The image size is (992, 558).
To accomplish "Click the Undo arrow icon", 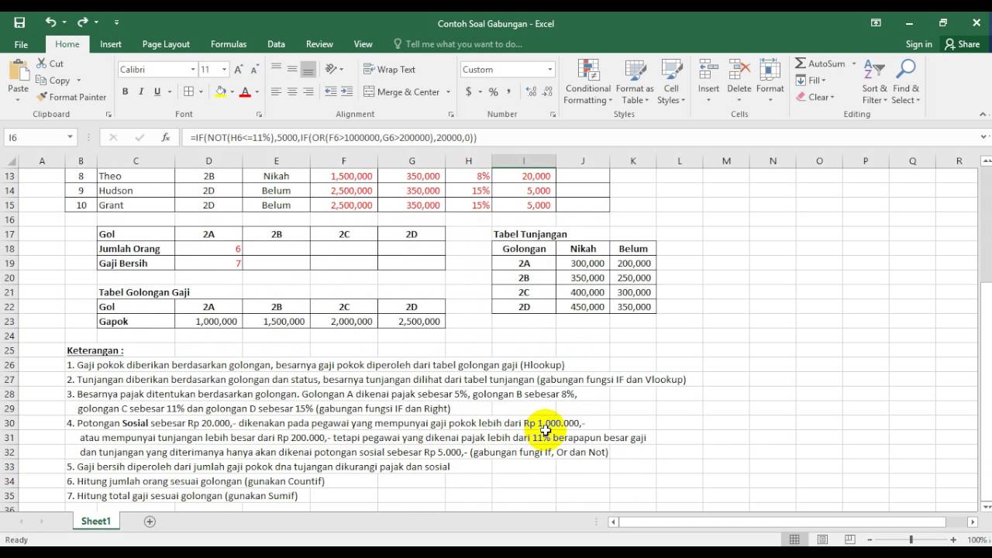I will (50, 22).
